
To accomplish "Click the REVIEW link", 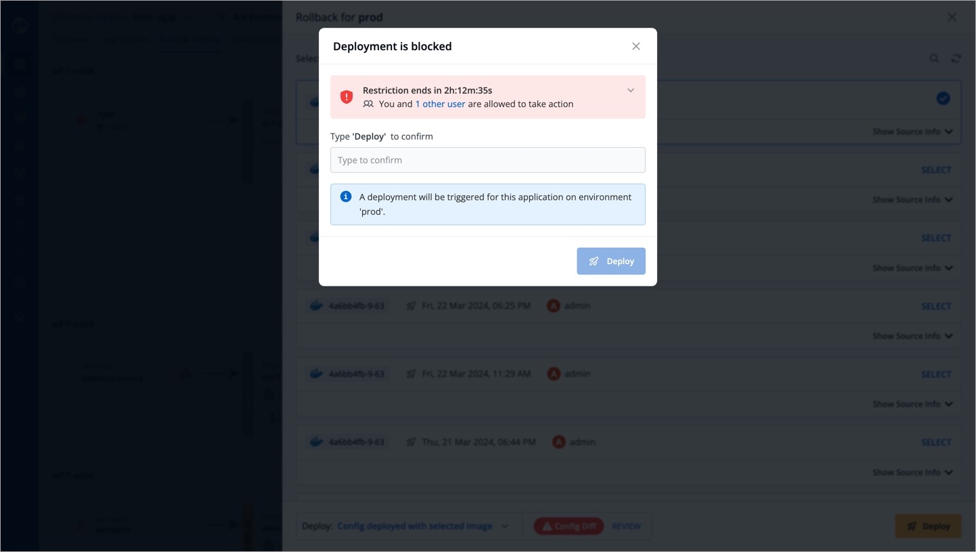I will tap(626, 526).
